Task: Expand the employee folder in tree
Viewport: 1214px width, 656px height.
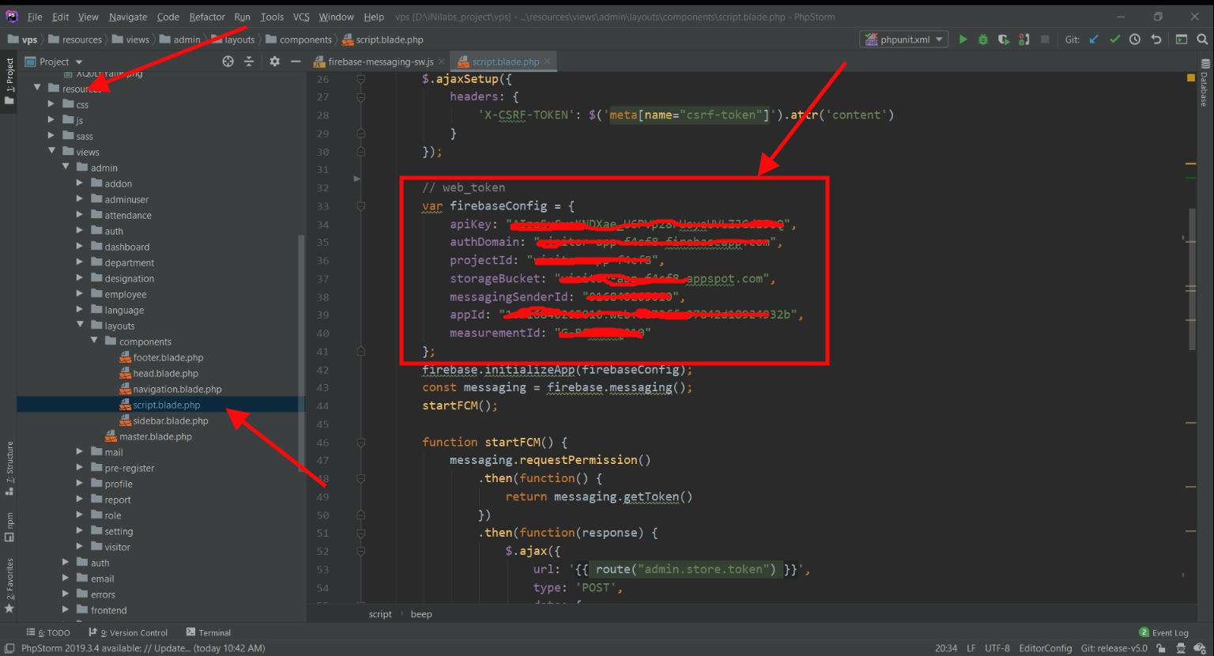Action: click(x=79, y=294)
